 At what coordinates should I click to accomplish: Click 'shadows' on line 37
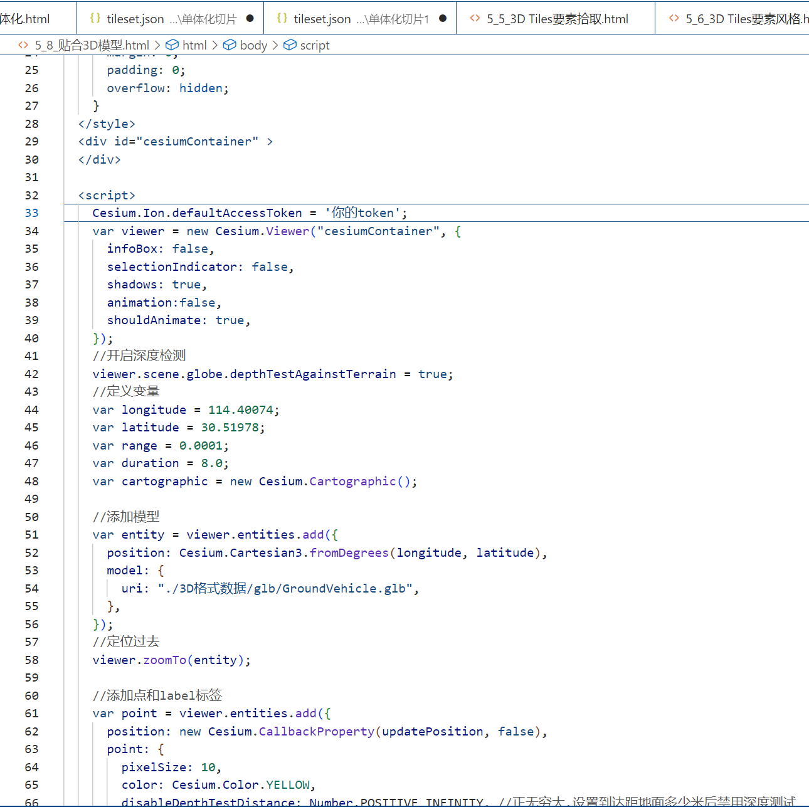132,285
